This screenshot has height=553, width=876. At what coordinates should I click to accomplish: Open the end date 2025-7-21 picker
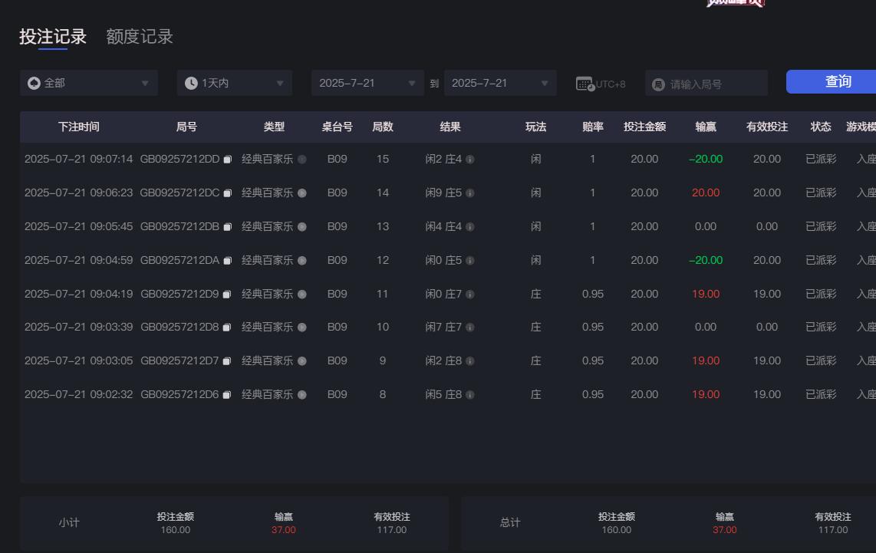tap(499, 82)
